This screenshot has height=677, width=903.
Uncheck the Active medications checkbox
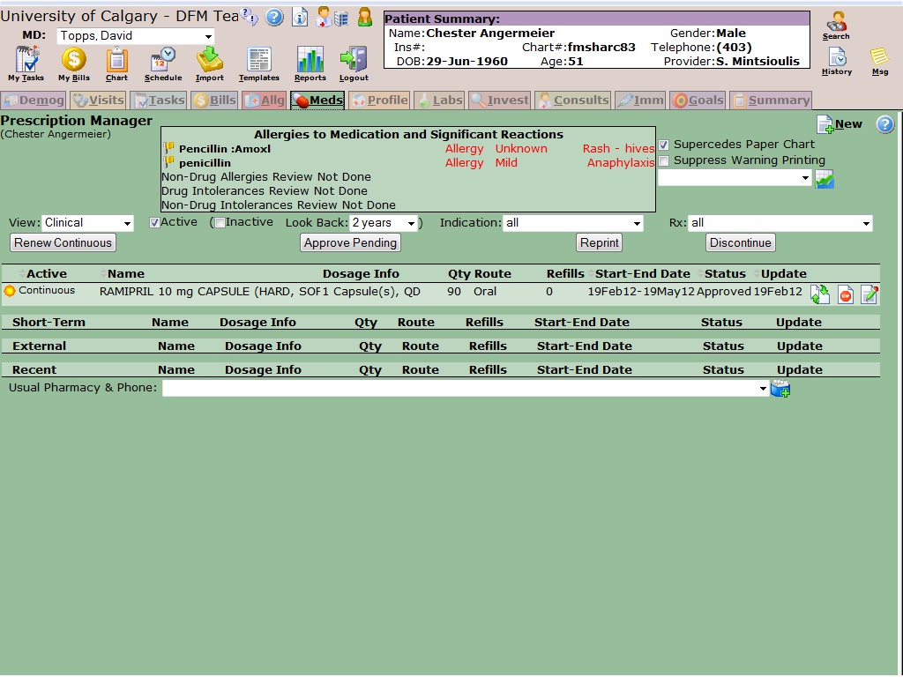[154, 223]
